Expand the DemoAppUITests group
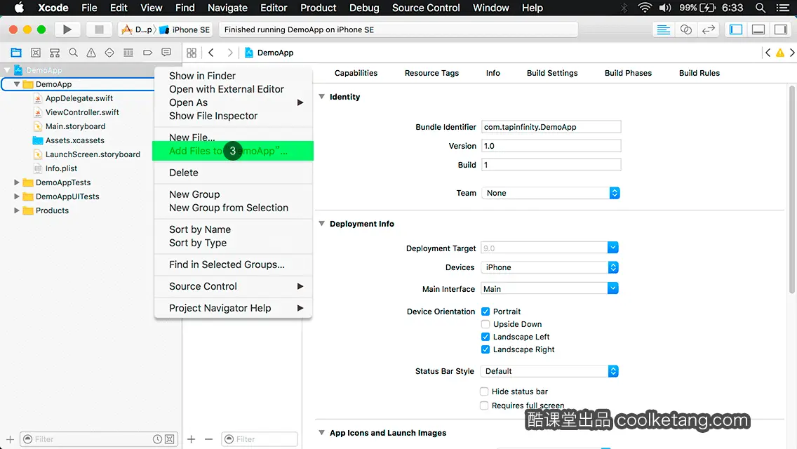Screen dimensions: 797x449 [x=16, y=196]
